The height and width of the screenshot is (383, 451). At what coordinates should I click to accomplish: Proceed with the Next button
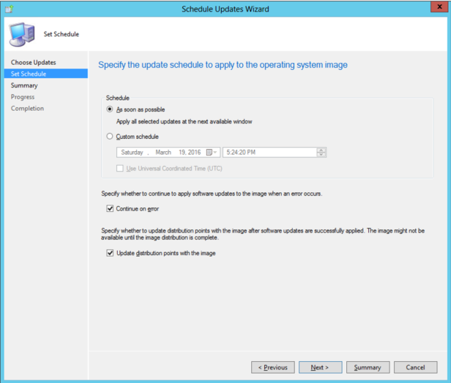(x=320, y=367)
